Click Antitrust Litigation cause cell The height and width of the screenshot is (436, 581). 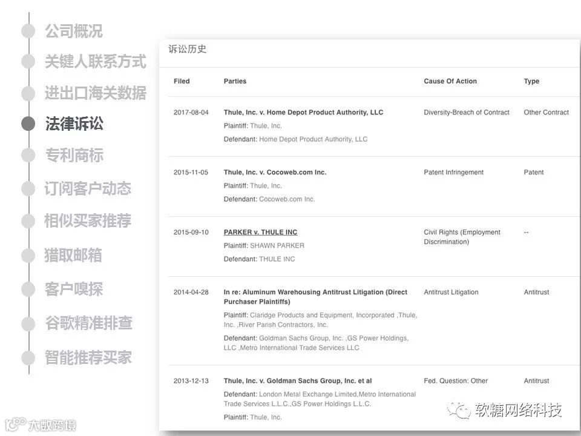click(451, 292)
